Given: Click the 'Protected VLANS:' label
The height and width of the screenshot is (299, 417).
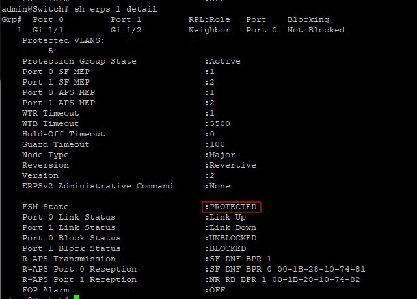Looking at the screenshot, I should [x=64, y=40].
